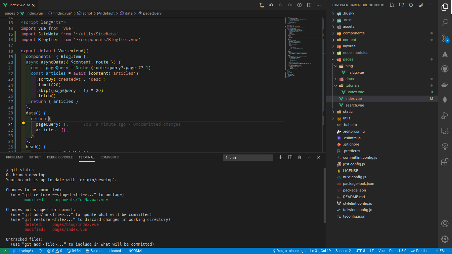Click the remote window indicator in status bar
This screenshot has width=452, height=254.
point(5,251)
